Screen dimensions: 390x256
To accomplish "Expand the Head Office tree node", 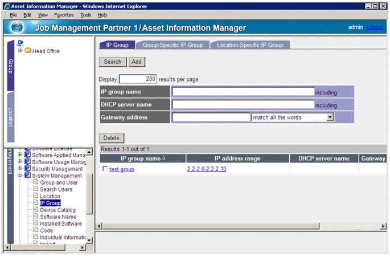I will click(x=20, y=51).
